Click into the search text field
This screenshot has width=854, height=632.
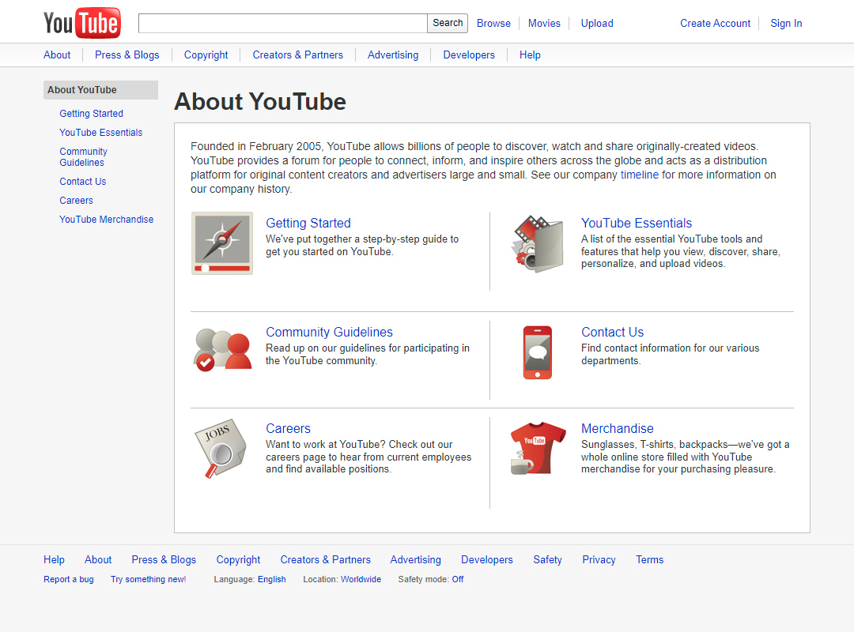point(282,24)
